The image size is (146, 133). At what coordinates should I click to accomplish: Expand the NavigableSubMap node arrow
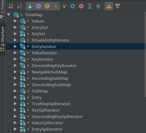click(x=15, y=72)
